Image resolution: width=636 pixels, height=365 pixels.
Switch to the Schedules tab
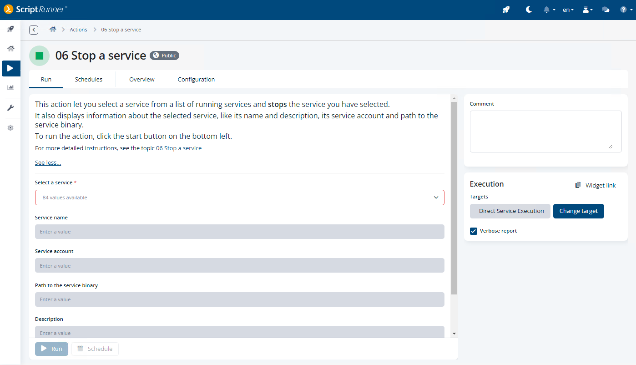[x=89, y=79]
